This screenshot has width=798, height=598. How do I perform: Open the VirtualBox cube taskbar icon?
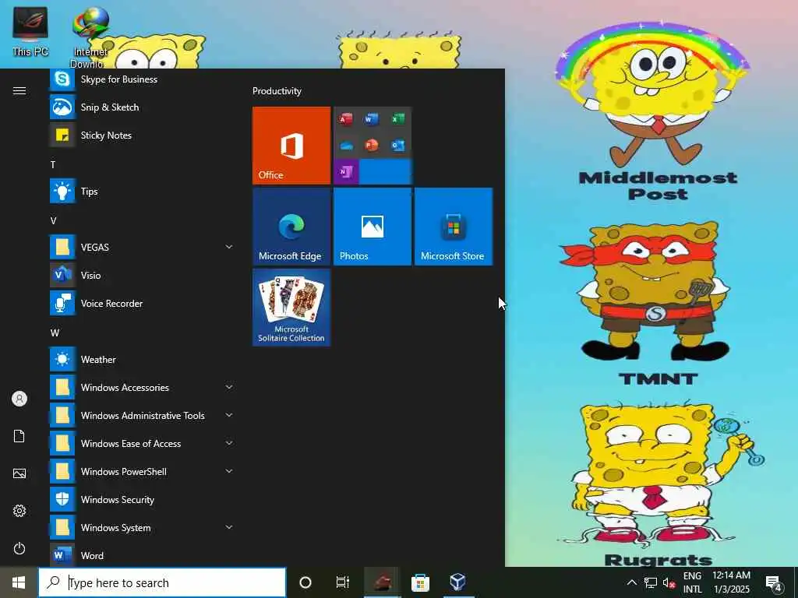tap(458, 582)
